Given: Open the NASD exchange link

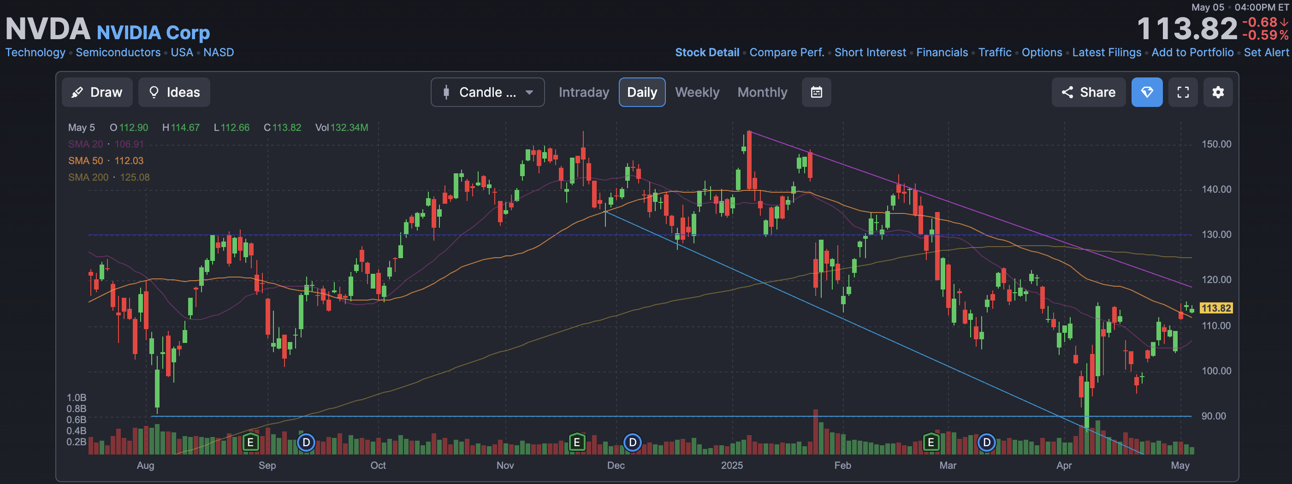Looking at the screenshot, I should (x=219, y=52).
